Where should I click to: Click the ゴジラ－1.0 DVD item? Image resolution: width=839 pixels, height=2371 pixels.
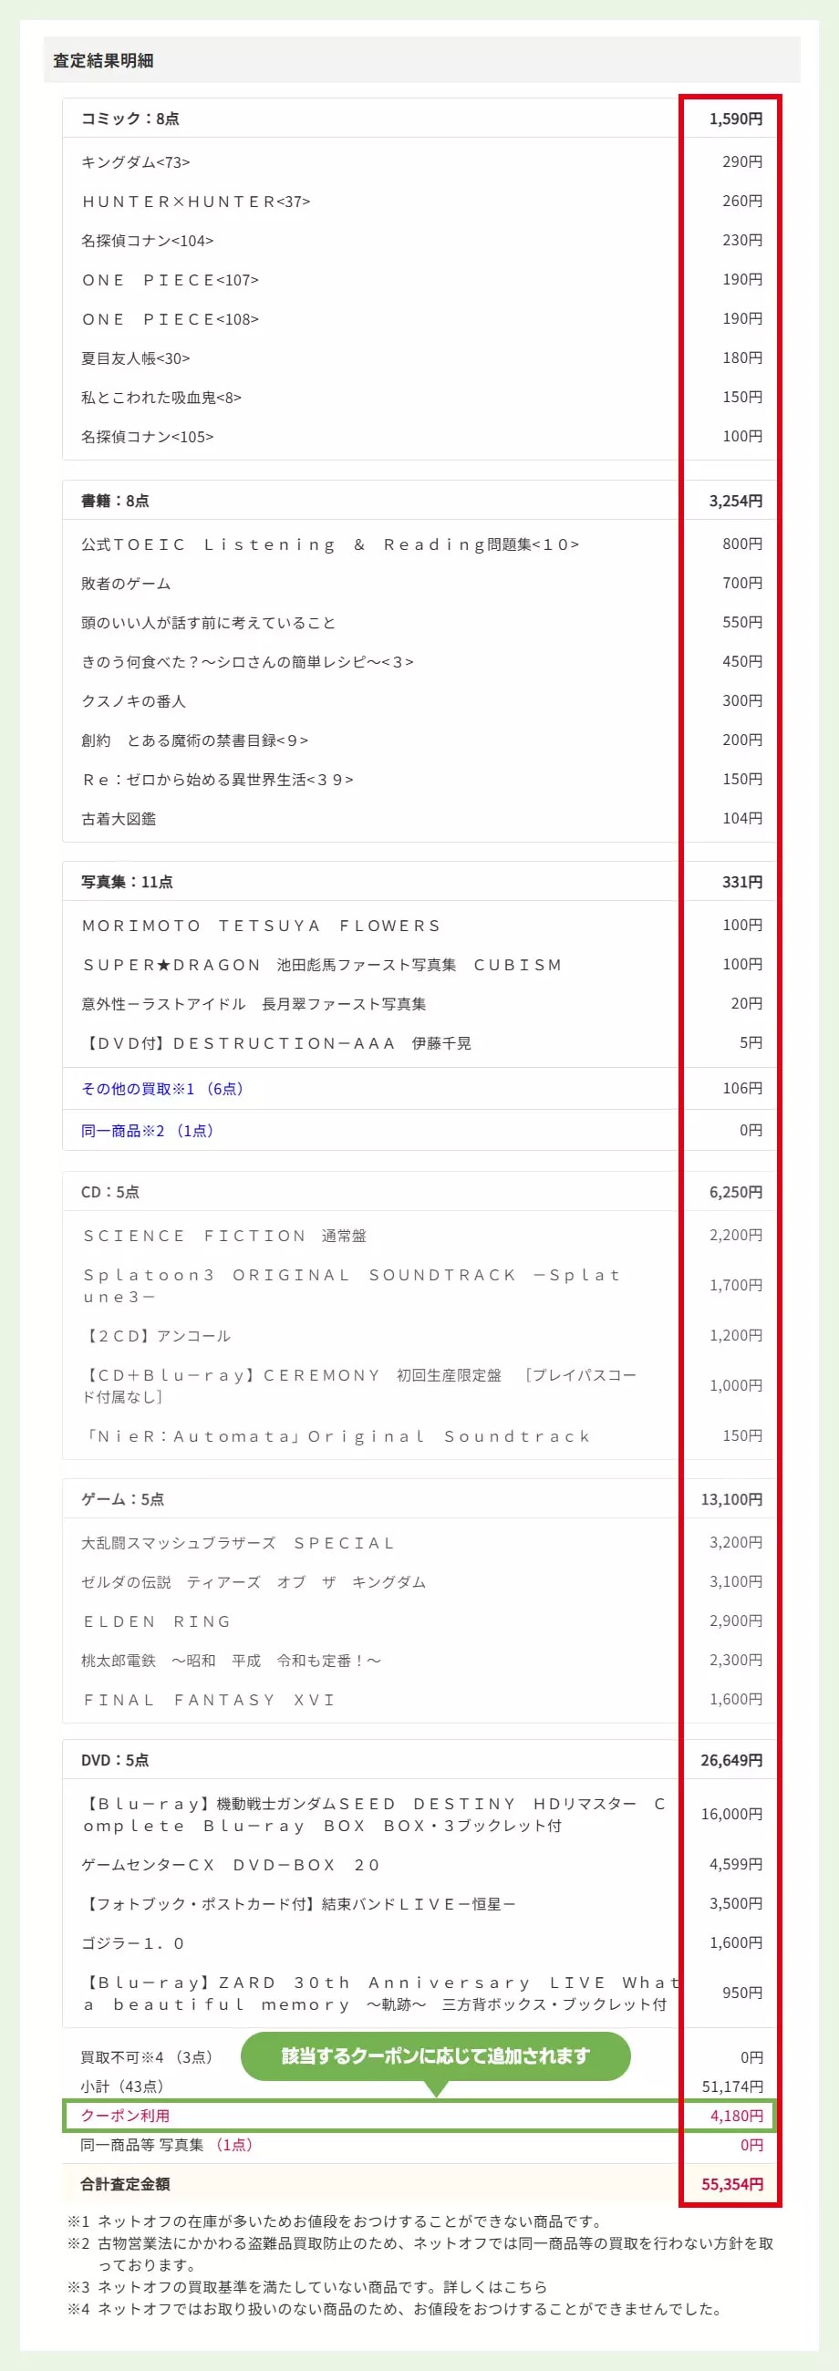[x=134, y=1943]
